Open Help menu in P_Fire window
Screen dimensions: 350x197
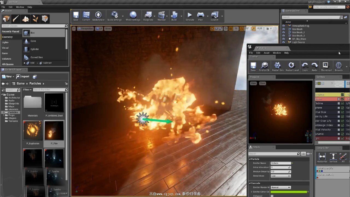pyautogui.click(x=287, y=53)
